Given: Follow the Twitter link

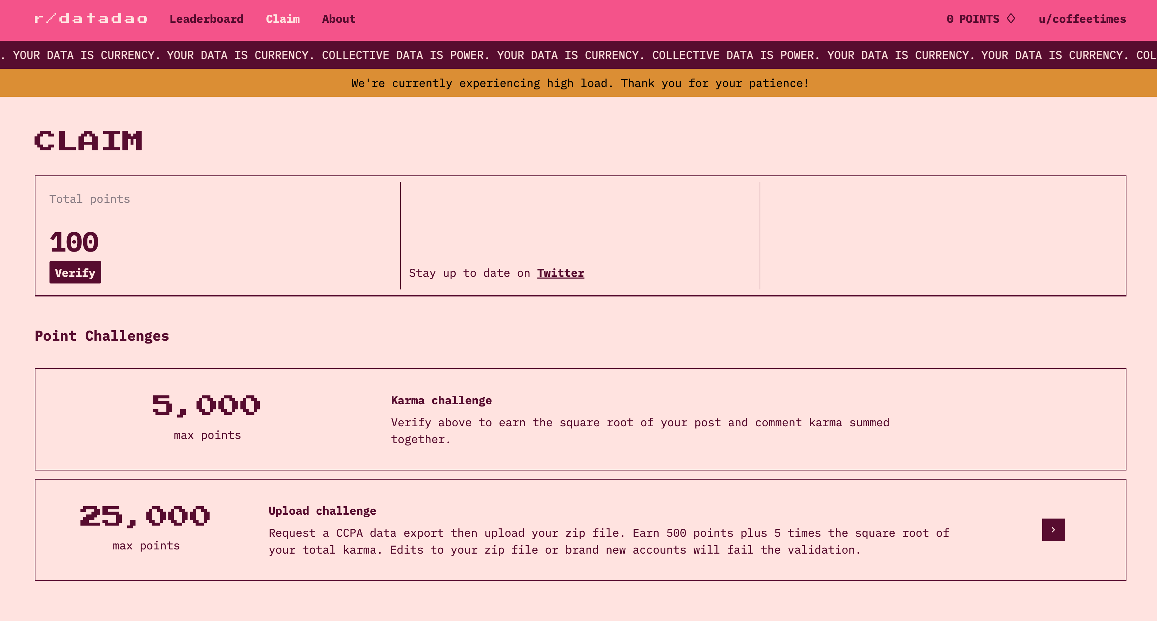Looking at the screenshot, I should (x=560, y=273).
